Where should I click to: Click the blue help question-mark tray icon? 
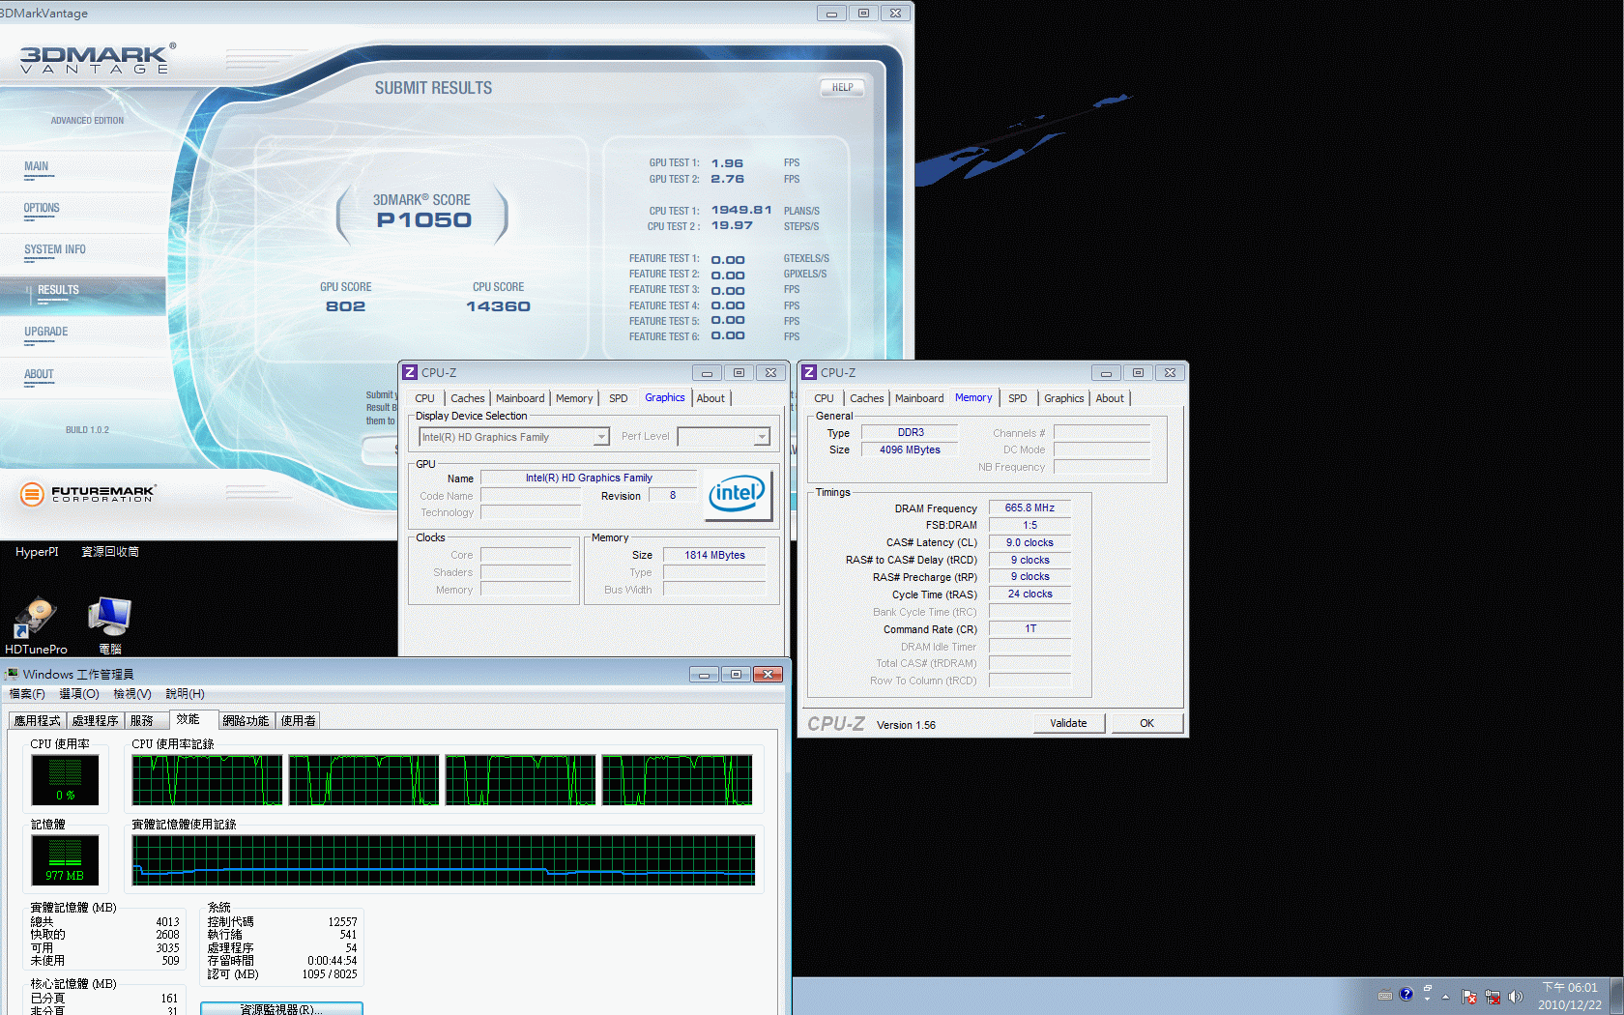1406,994
